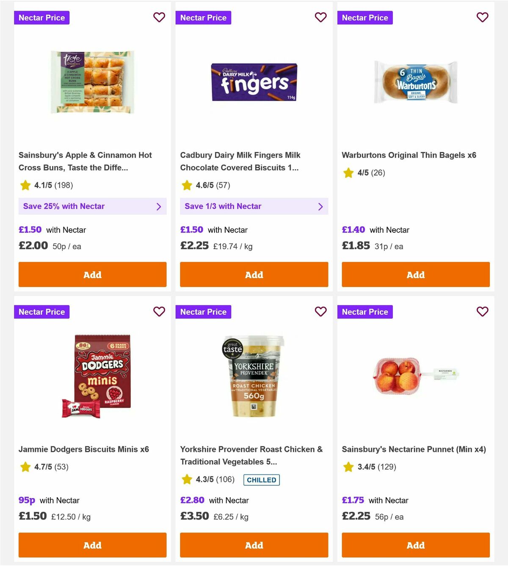508x566 pixels.
Task: Favourite the Yorkshire Provender Roast Chicken soup
Action: click(x=321, y=312)
